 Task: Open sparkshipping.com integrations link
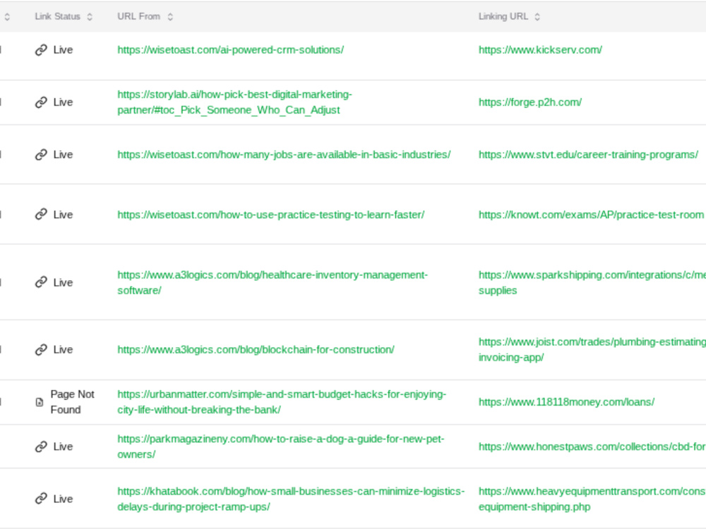(x=592, y=283)
